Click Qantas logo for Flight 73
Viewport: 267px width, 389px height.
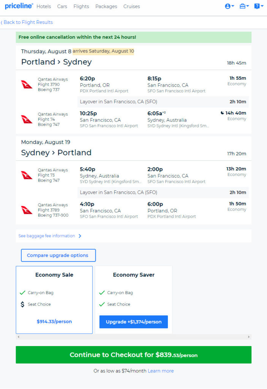click(x=27, y=175)
